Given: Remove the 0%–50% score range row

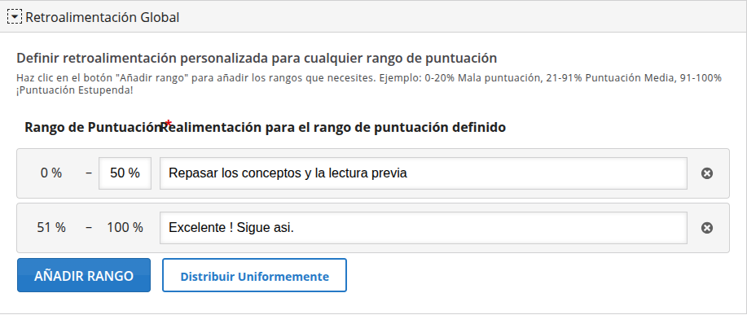Looking at the screenshot, I should click(x=707, y=173).
